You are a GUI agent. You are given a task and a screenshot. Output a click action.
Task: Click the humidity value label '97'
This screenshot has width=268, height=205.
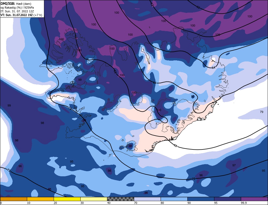[234, 165]
